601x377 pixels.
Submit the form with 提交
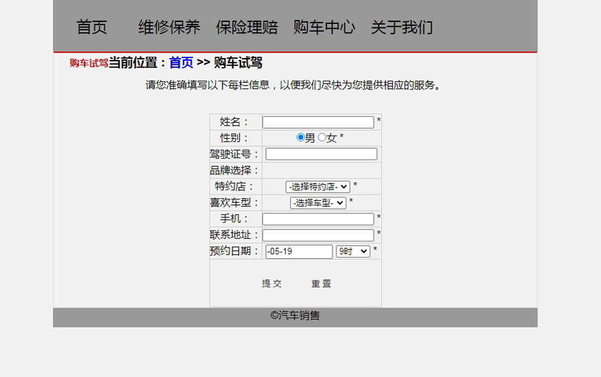[x=272, y=284]
